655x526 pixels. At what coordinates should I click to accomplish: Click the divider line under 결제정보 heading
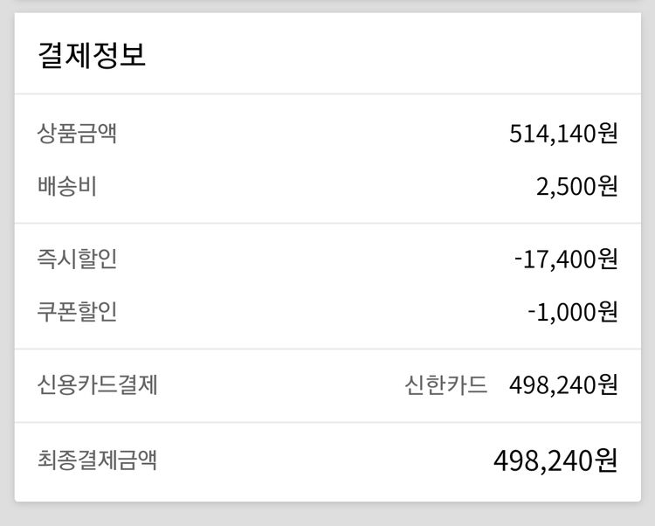(x=327, y=93)
